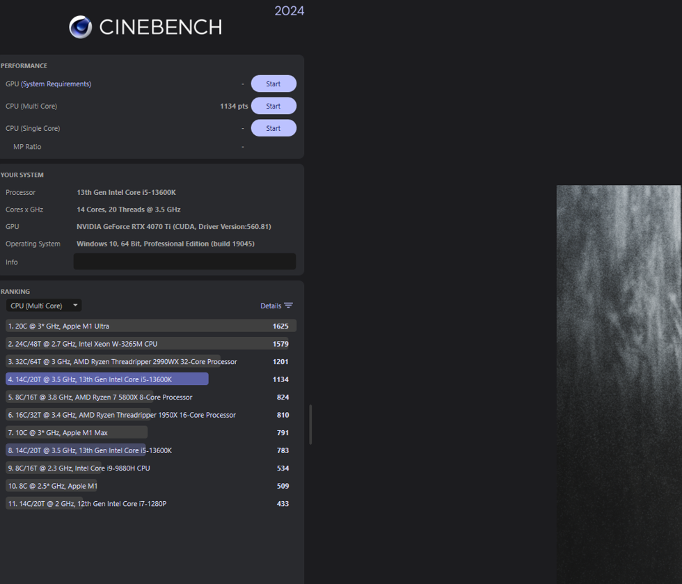Select the Apple M1 Ultra ranking entry
Image resolution: width=682 pixels, height=584 pixels.
click(151, 326)
